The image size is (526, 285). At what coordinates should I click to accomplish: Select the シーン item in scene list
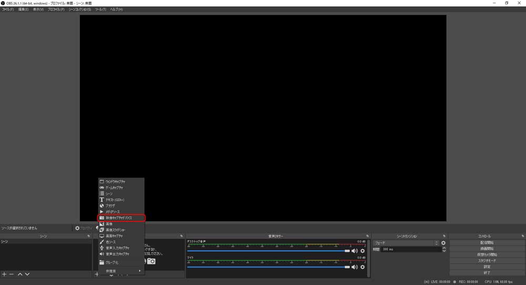click(46, 241)
